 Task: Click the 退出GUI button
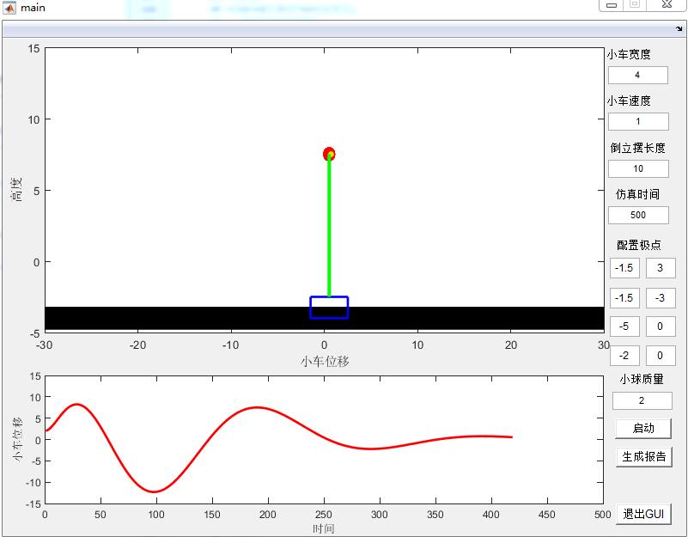(643, 514)
